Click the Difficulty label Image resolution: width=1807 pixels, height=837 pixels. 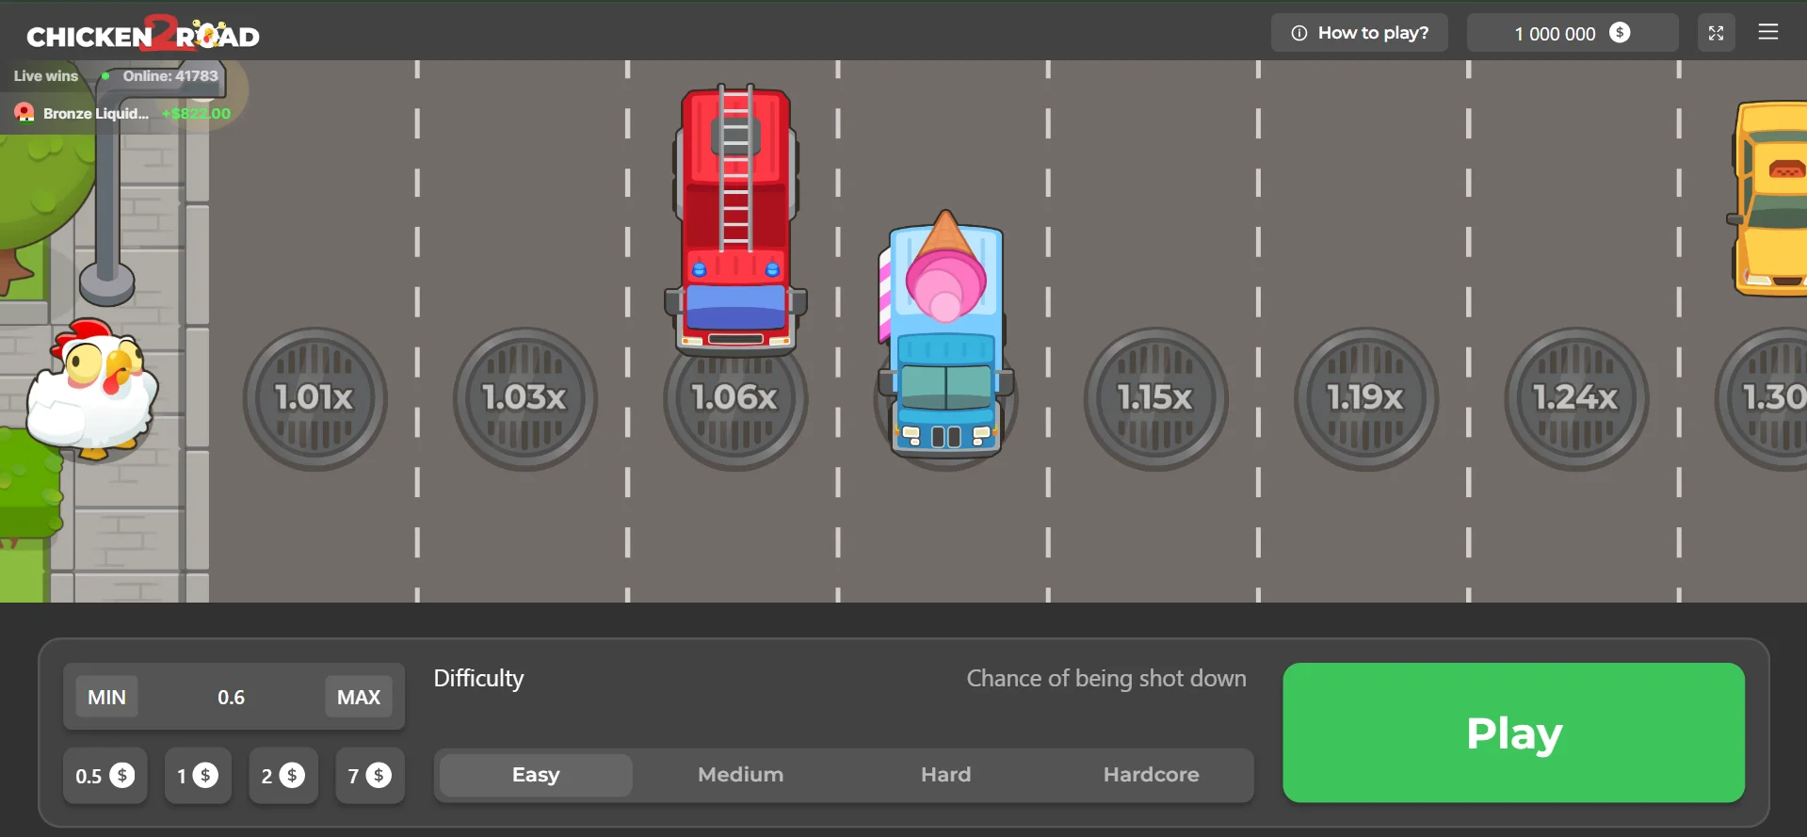(478, 679)
